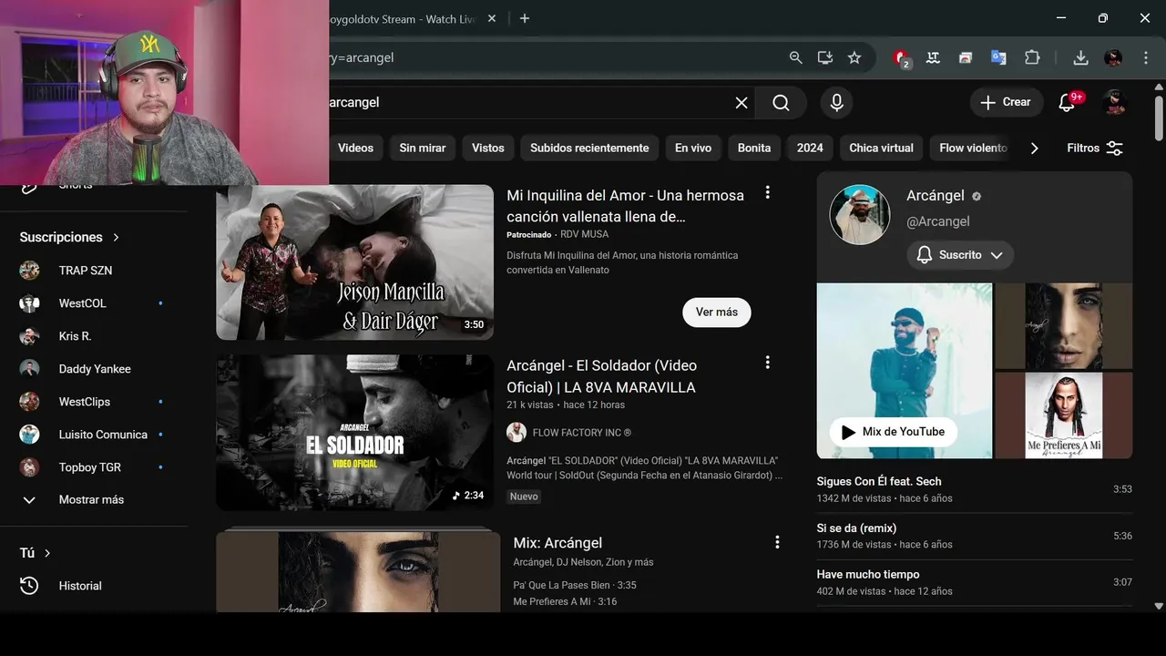This screenshot has height=656, width=1166.
Task: Open the YouTube account avatar menu
Action: [x=1114, y=102]
